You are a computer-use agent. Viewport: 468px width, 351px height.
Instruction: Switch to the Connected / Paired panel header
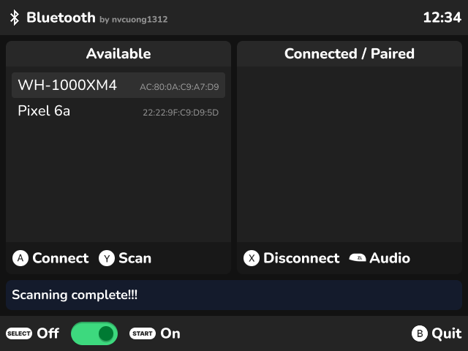350,53
